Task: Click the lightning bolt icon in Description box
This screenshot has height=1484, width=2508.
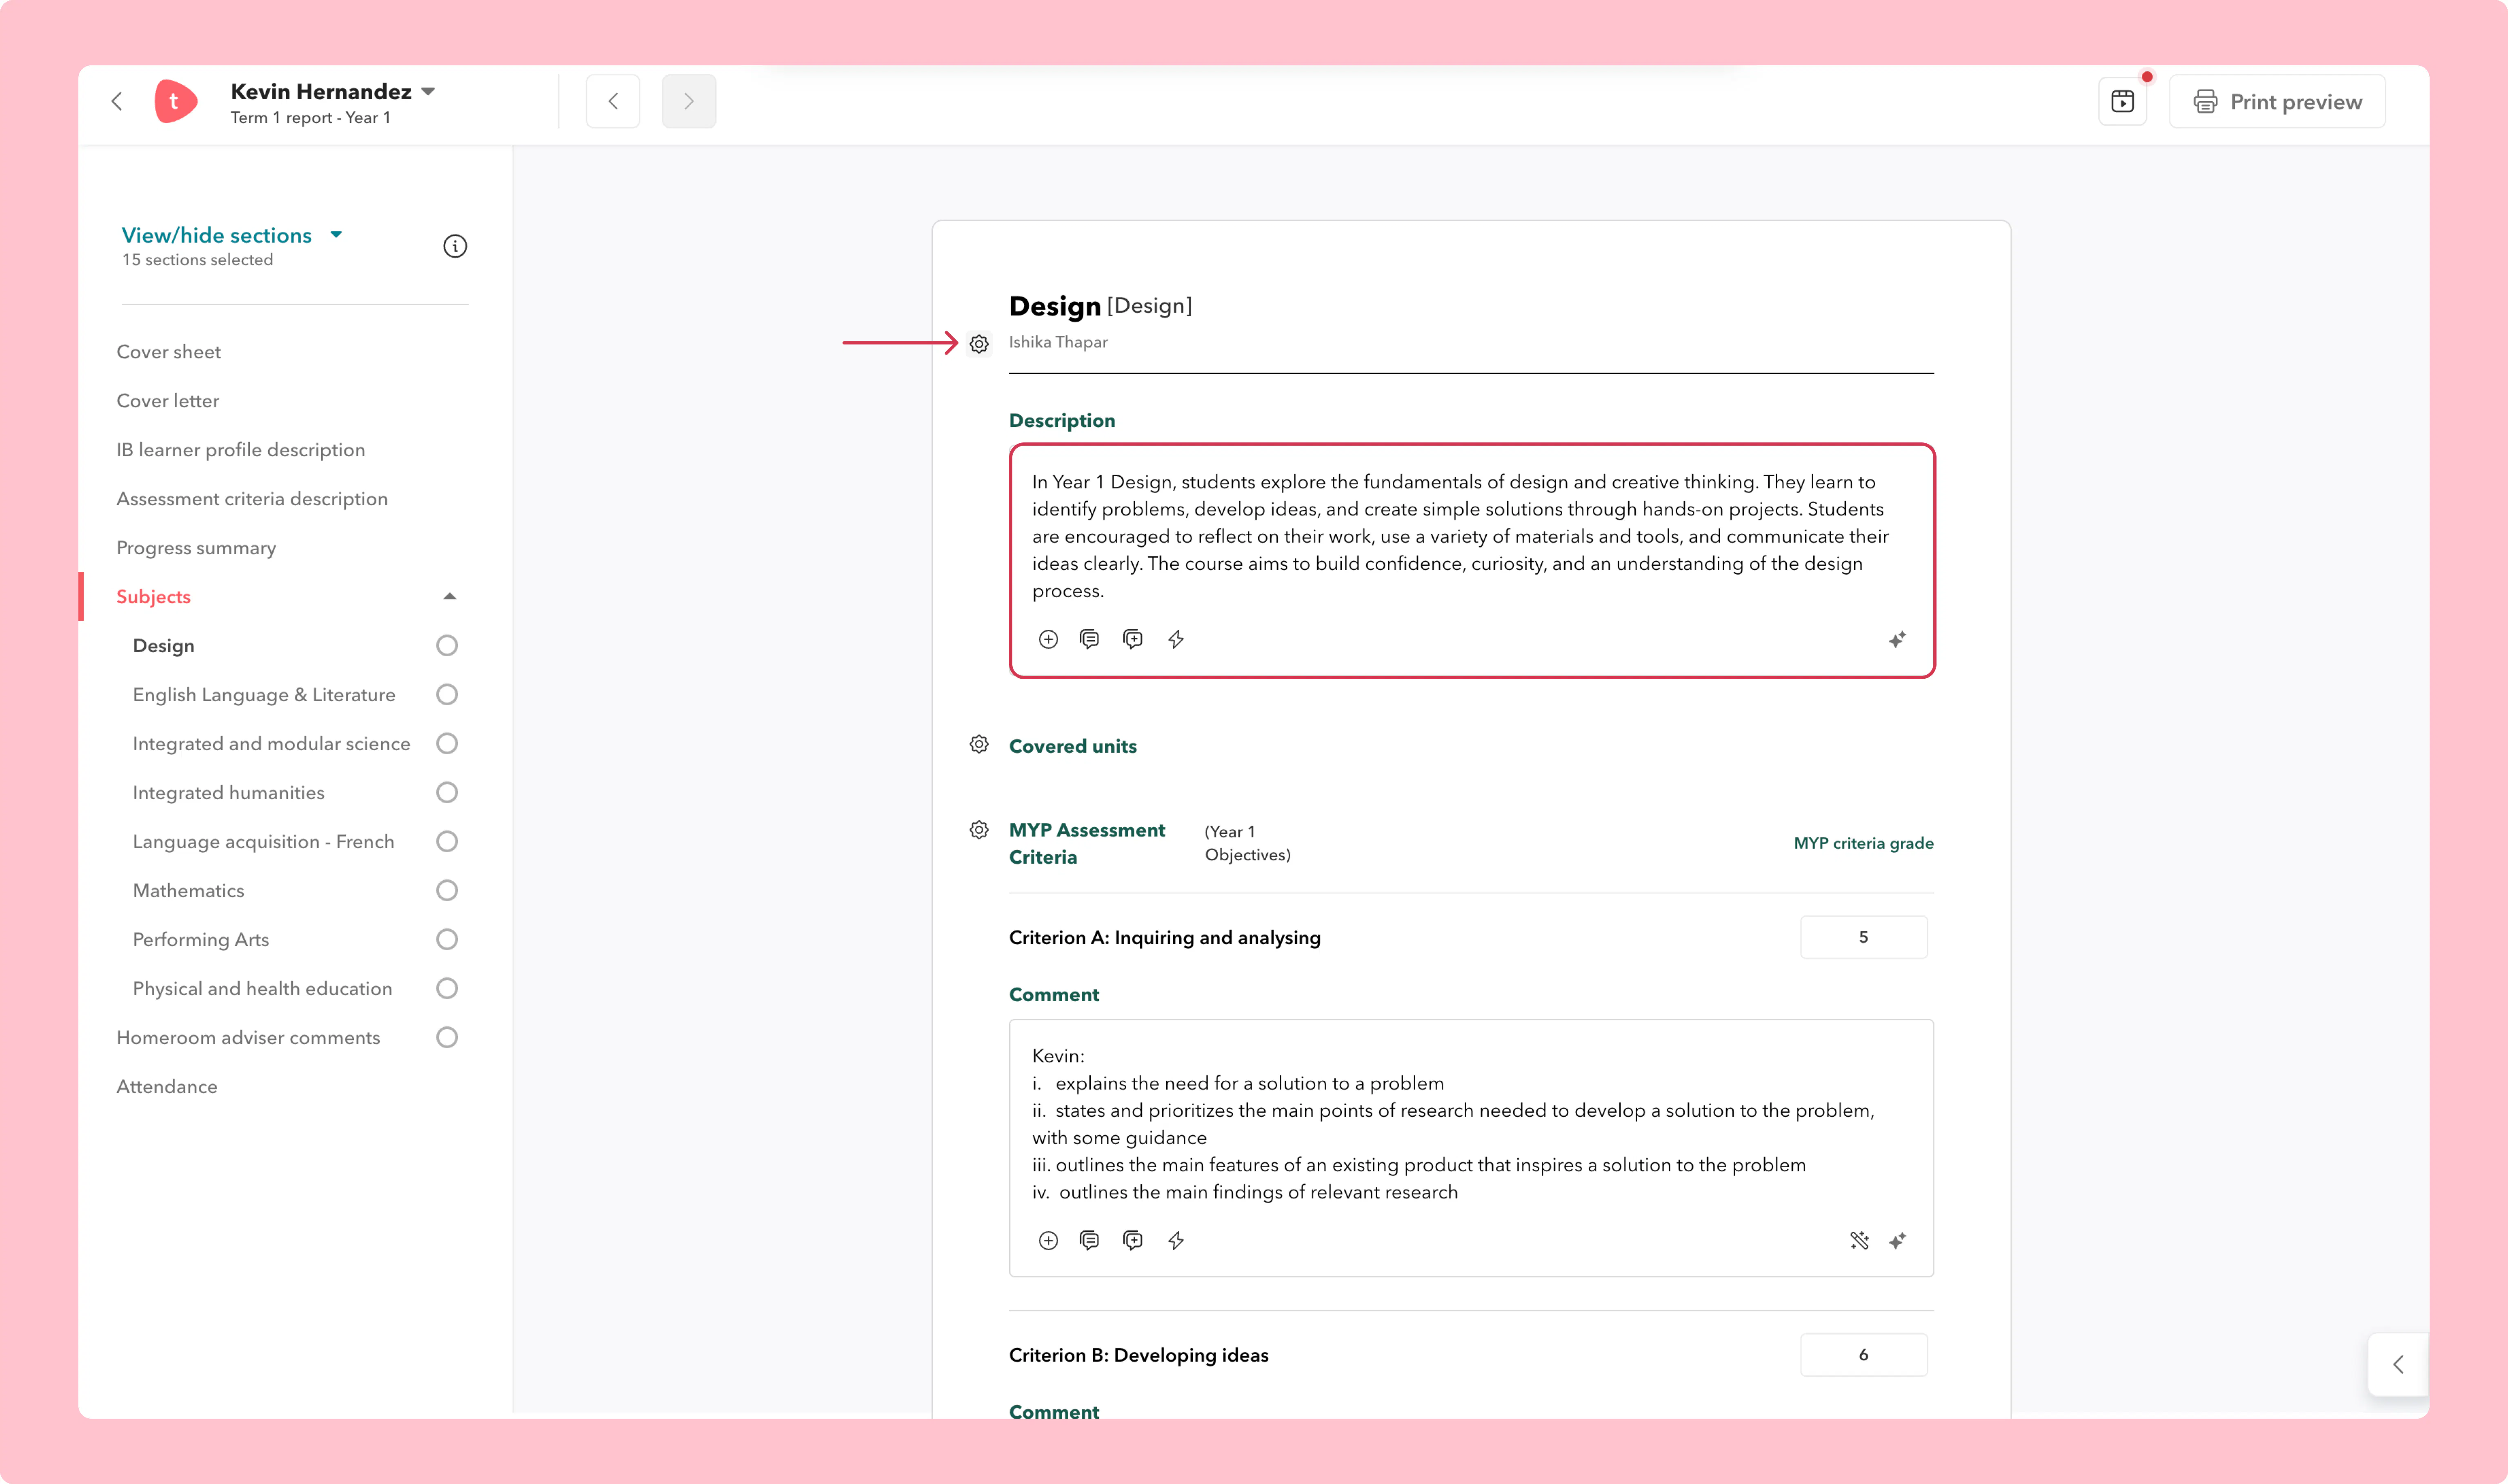Action: [x=1176, y=639]
